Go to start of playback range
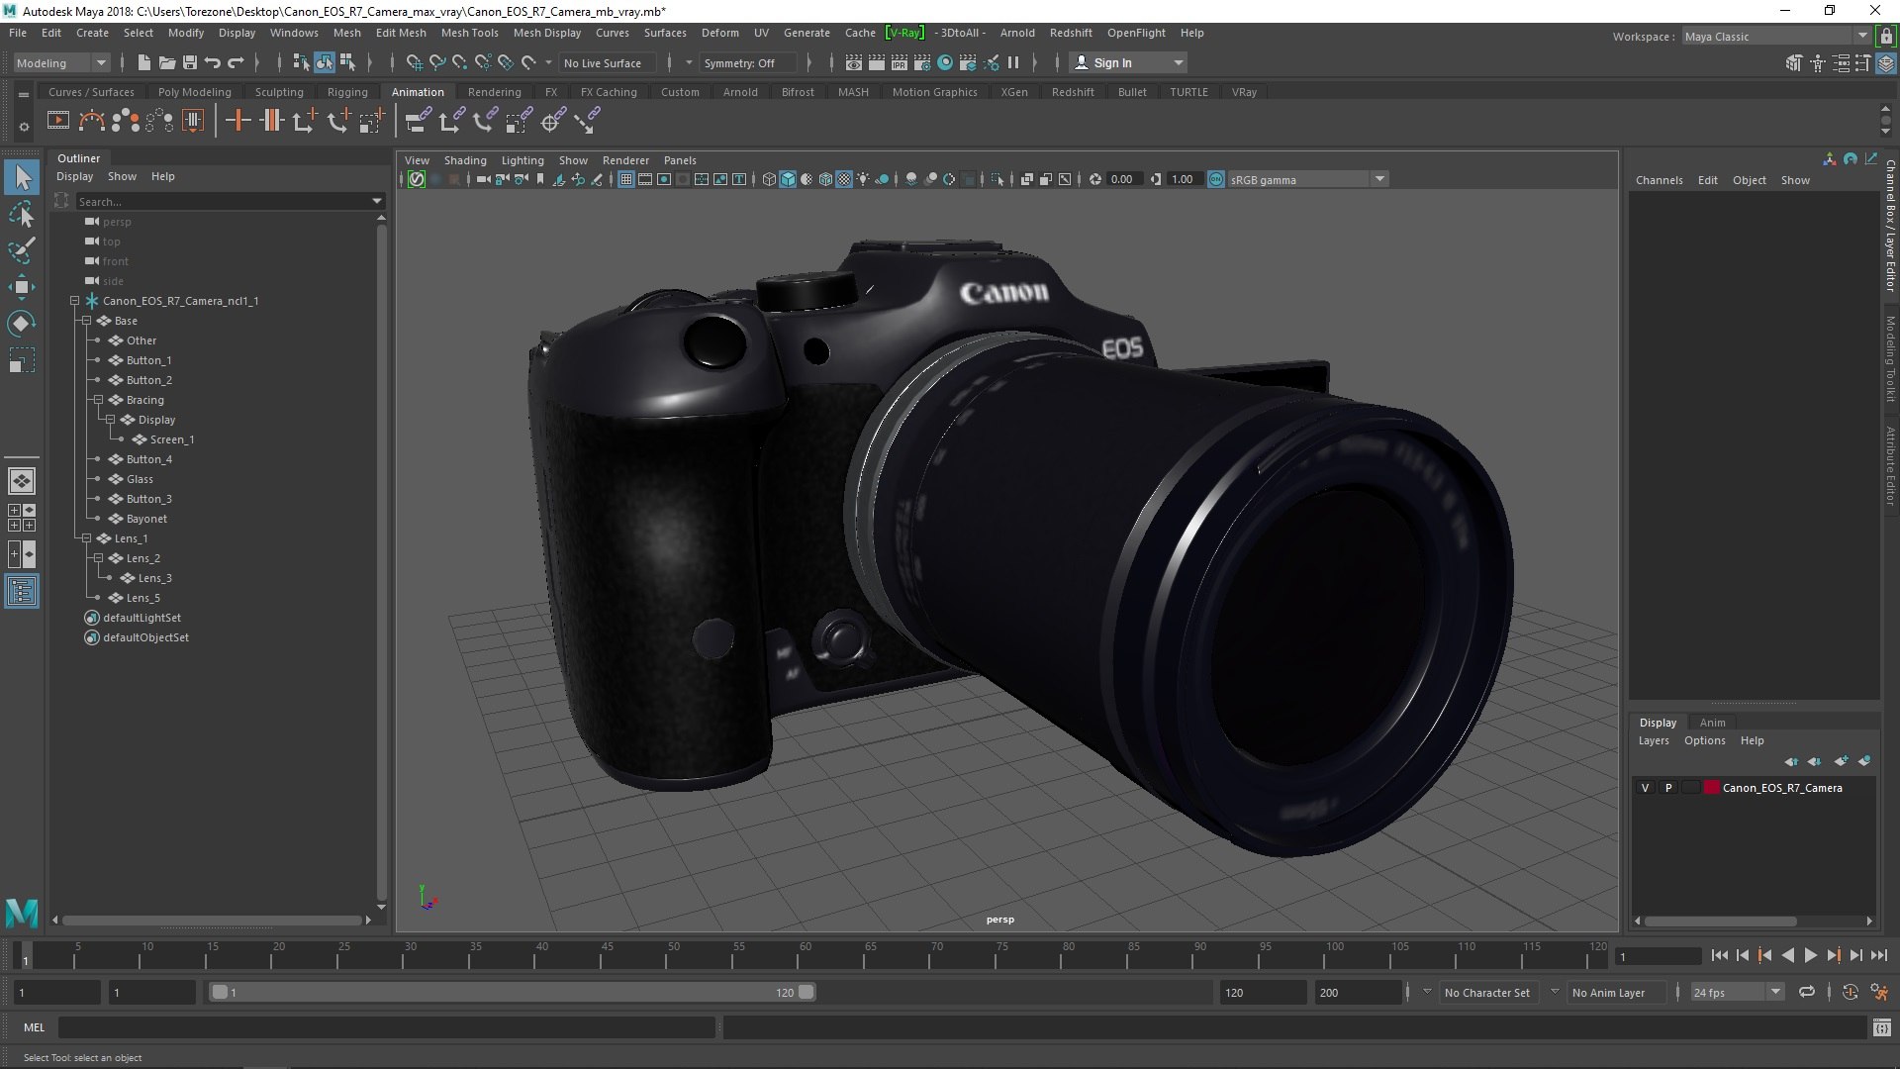This screenshot has height=1069, width=1900. [1719, 955]
